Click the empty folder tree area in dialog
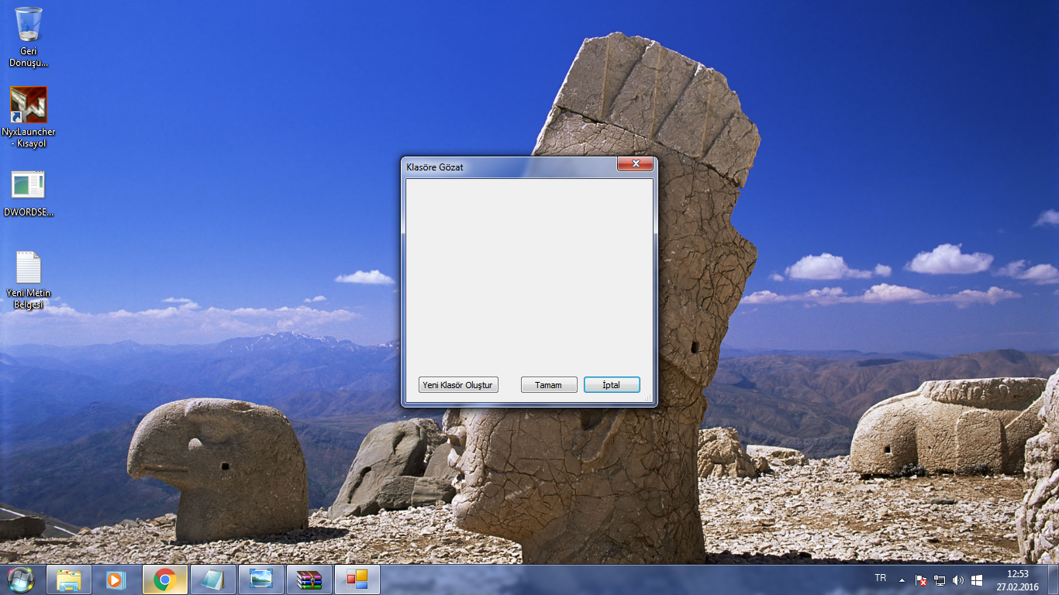The height and width of the screenshot is (595, 1059). 529,275
